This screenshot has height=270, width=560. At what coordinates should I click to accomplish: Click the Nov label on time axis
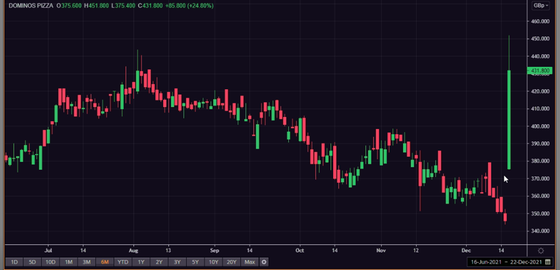tap(381, 250)
